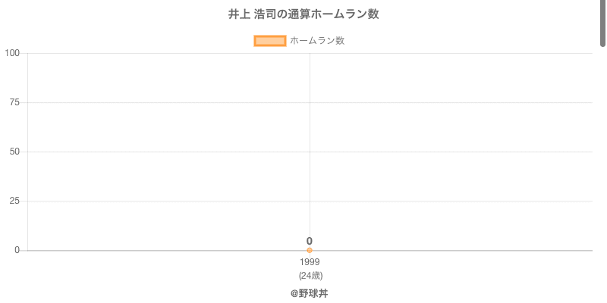The width and height of the screenshot is (607, 303).
Task: Click the 75 y-axis tick label
Action: click(14, 102)
